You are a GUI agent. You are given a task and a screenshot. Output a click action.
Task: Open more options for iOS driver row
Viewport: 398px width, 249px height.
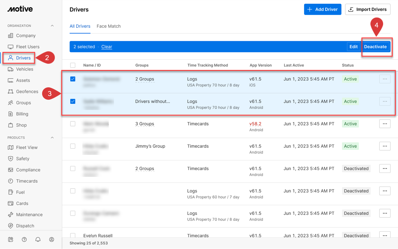pyautogui.click(x=385, y=79)
